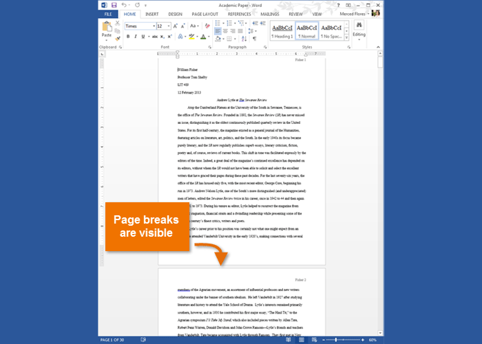Open the Change Case menu
The height and width of the screenshot is (344, 482).
pyautogui.click(x=194, y=26)
